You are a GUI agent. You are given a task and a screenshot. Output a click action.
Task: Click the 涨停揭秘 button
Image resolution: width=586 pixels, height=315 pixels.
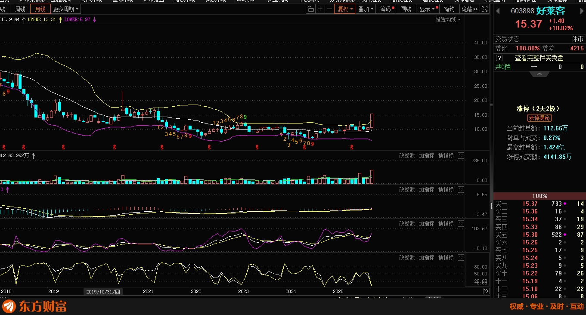point(539,118)
